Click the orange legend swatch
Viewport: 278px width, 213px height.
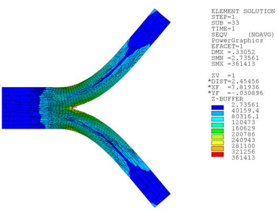218,148
